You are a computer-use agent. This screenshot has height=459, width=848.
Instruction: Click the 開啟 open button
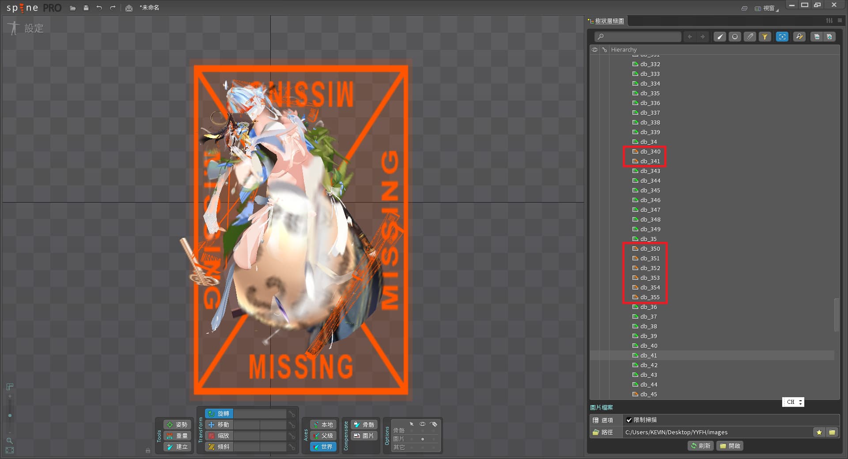click(730, 446)
